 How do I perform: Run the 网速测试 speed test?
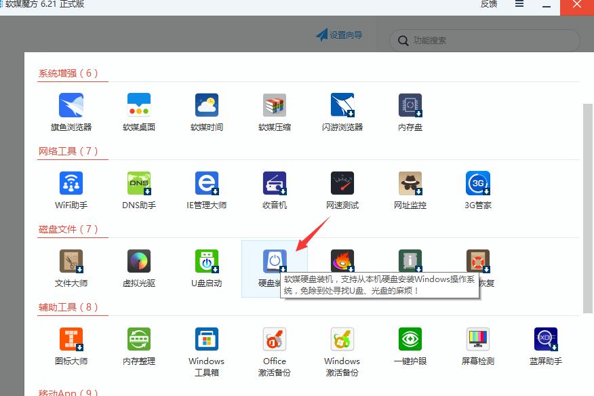(x=342, y=183)
